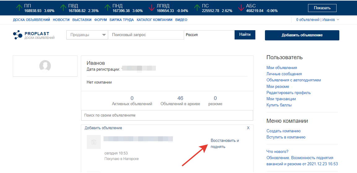Click Редактировать профиль link

coord(289,93)
